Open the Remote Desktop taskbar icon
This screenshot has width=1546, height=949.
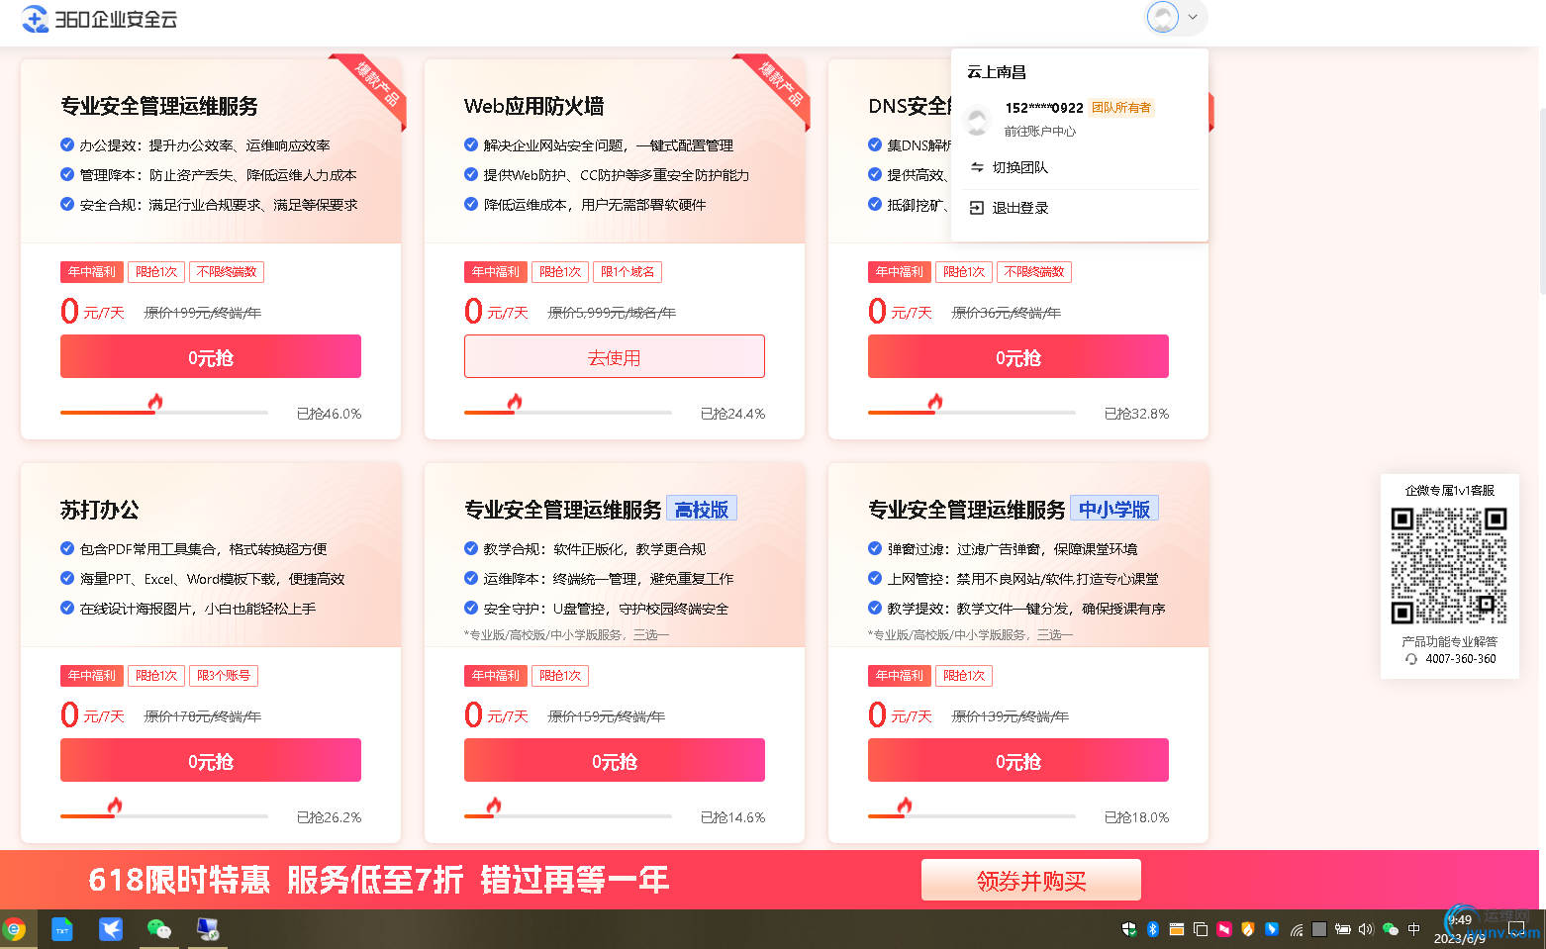click(208, 929)
